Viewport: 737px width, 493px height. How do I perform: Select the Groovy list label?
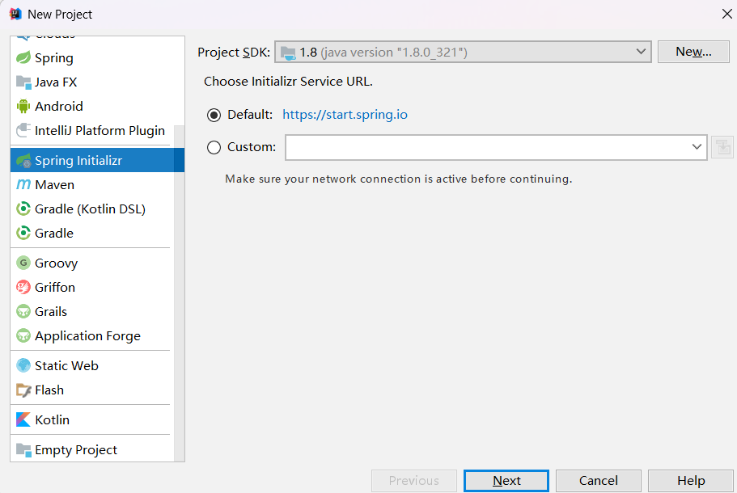[56, 263]
